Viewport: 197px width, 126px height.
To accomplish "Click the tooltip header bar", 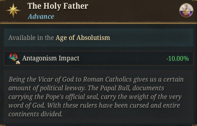I will 99,11.
